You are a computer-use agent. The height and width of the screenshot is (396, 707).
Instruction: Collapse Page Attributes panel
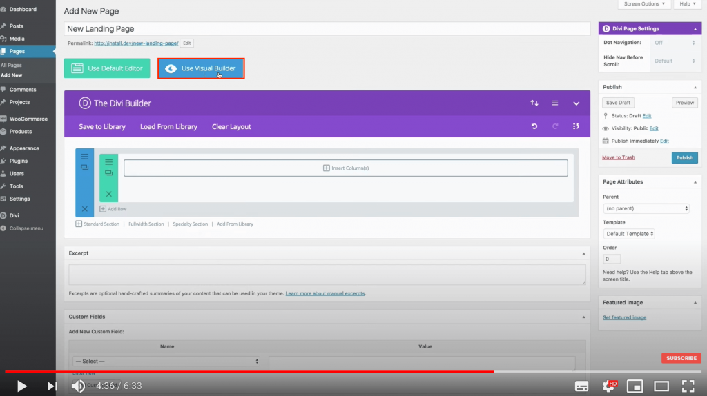[695, 182]
